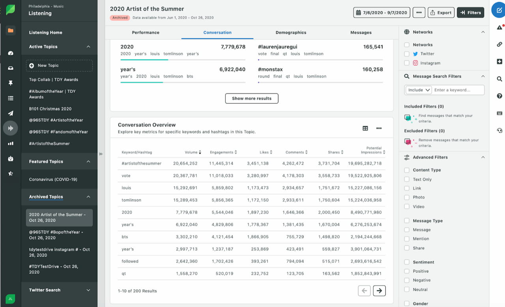The height and width of the screenshot is (307, 505).
Task: Enable the Positive sentiment filter
Action: pyautogui.click(x=407, y=271)
